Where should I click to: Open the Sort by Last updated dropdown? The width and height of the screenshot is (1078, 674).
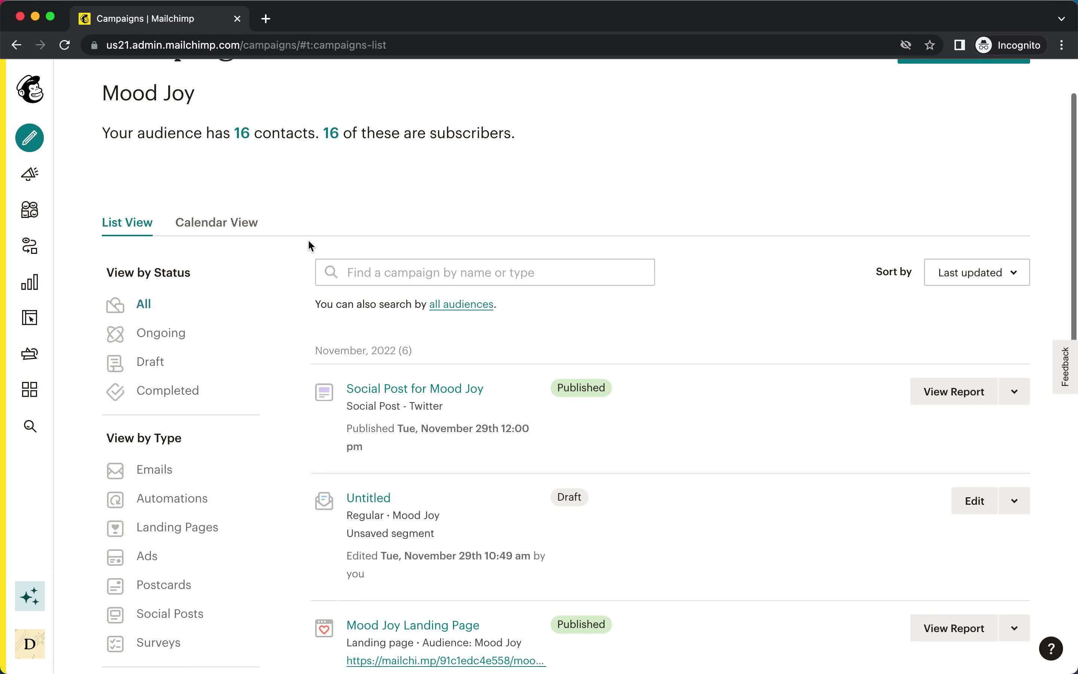[x=977, y=272]
